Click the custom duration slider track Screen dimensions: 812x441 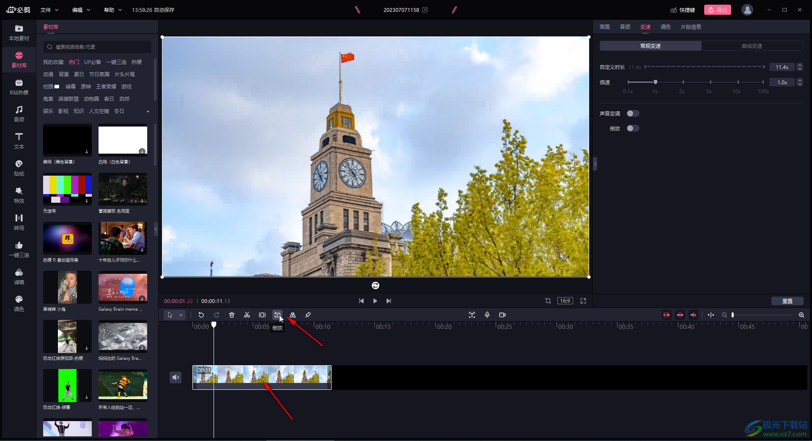pos(705,67)
